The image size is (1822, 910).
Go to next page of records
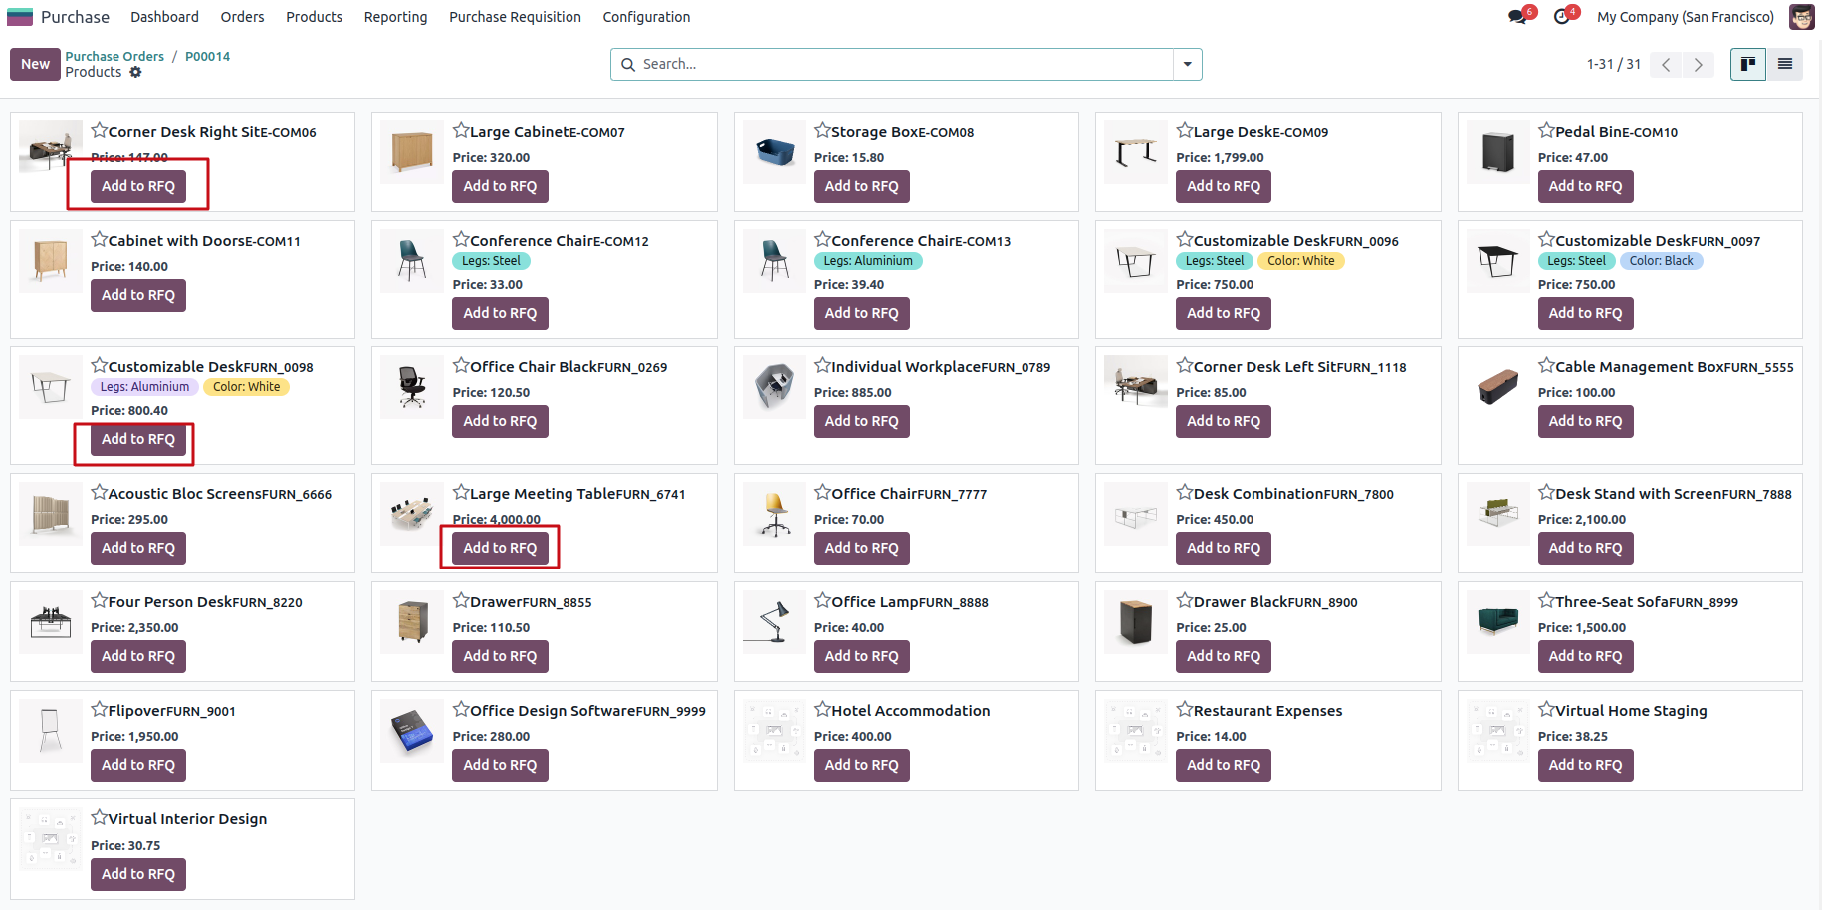point(1699,64)
